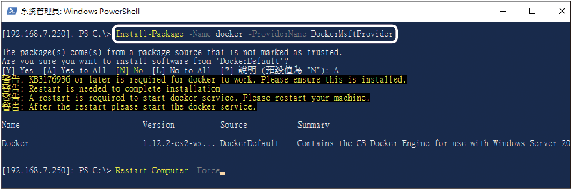Click the [N] No option text

(x=130, y=70)
